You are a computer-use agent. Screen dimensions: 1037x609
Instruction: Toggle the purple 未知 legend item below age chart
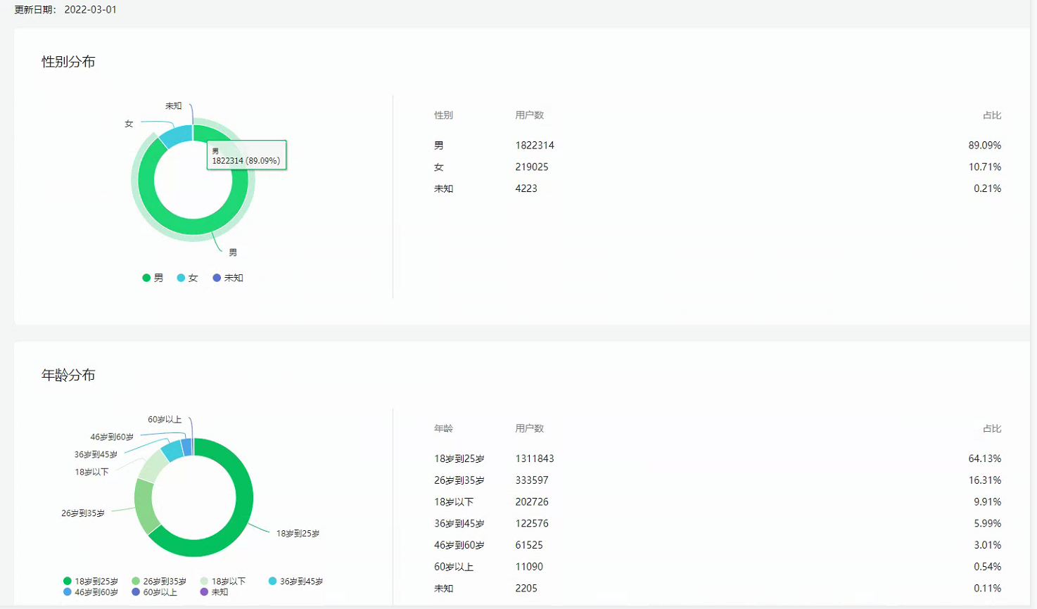pyautogui.click(x=215, y=592)
